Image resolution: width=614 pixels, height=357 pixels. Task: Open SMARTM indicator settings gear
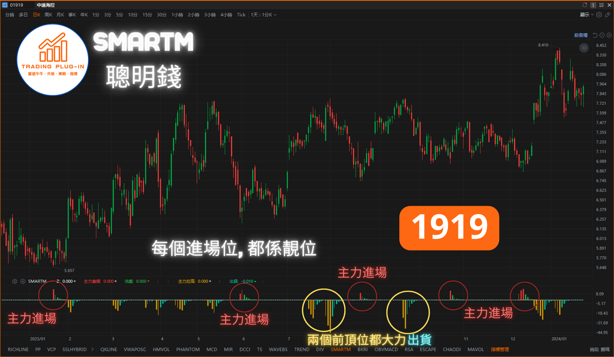(14, 281)
